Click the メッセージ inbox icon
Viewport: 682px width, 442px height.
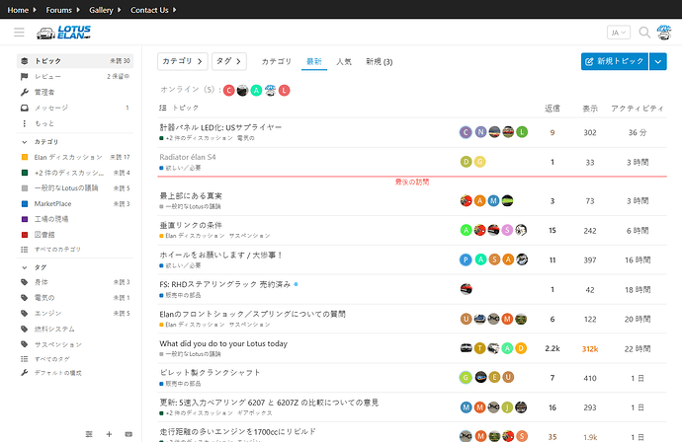tap(25, 108)
